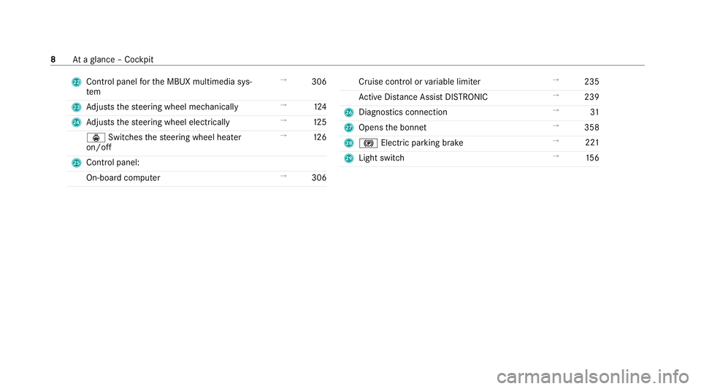Open page reference 124 for mechanical steering adjustment
Image resolution: width=701 pixels, height=389 pixels.
[320, 107]
